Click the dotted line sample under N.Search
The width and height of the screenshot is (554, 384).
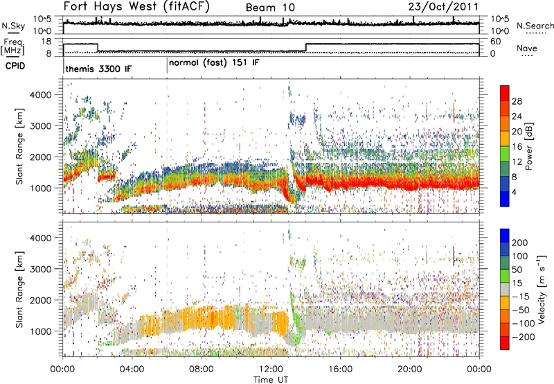[536, 33]
